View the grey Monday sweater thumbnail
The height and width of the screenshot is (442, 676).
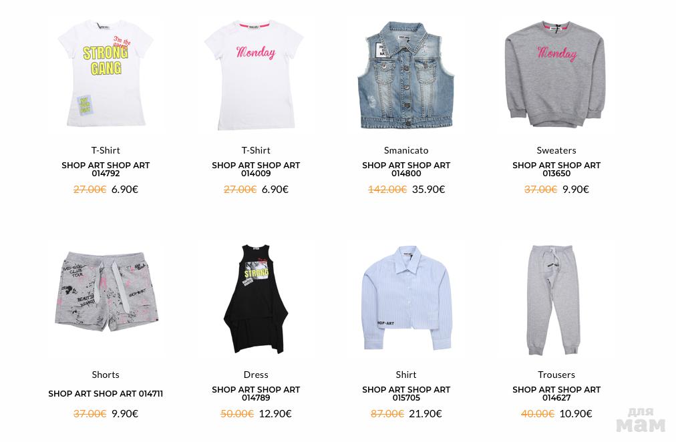click(555, 73)
